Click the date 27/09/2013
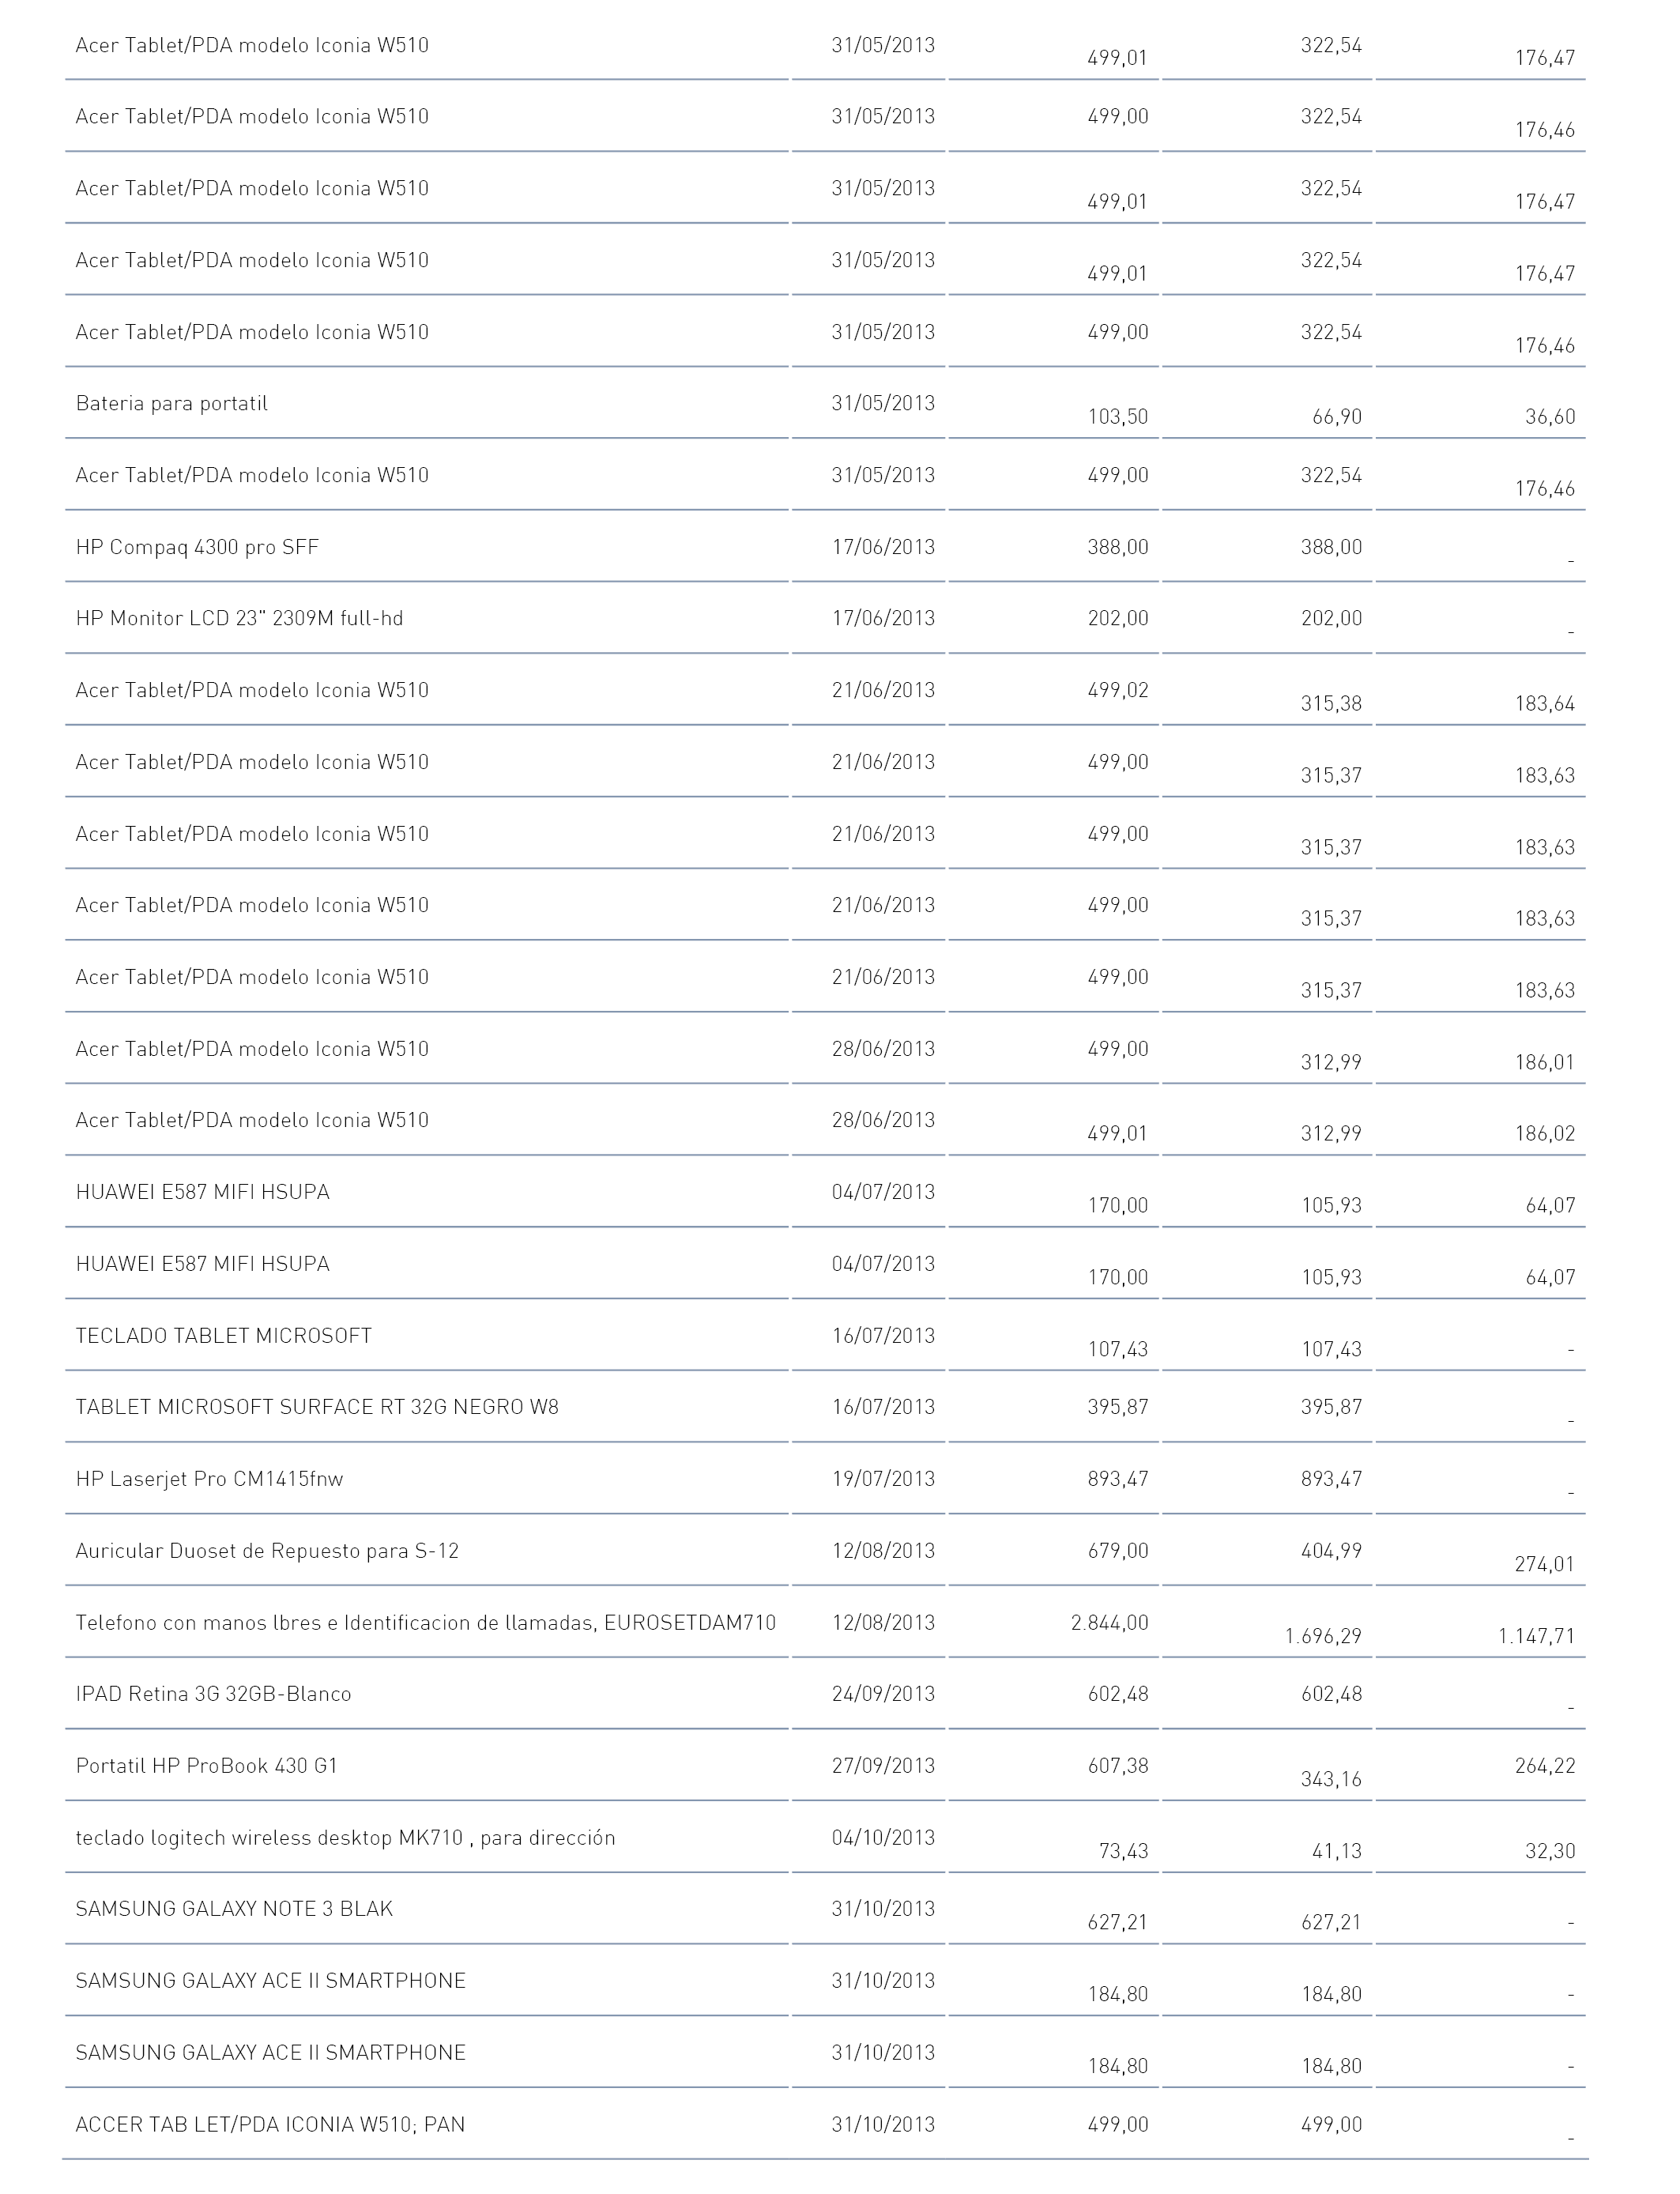The width and height of the screenshot is (1680, 2194). (883, 1767)
